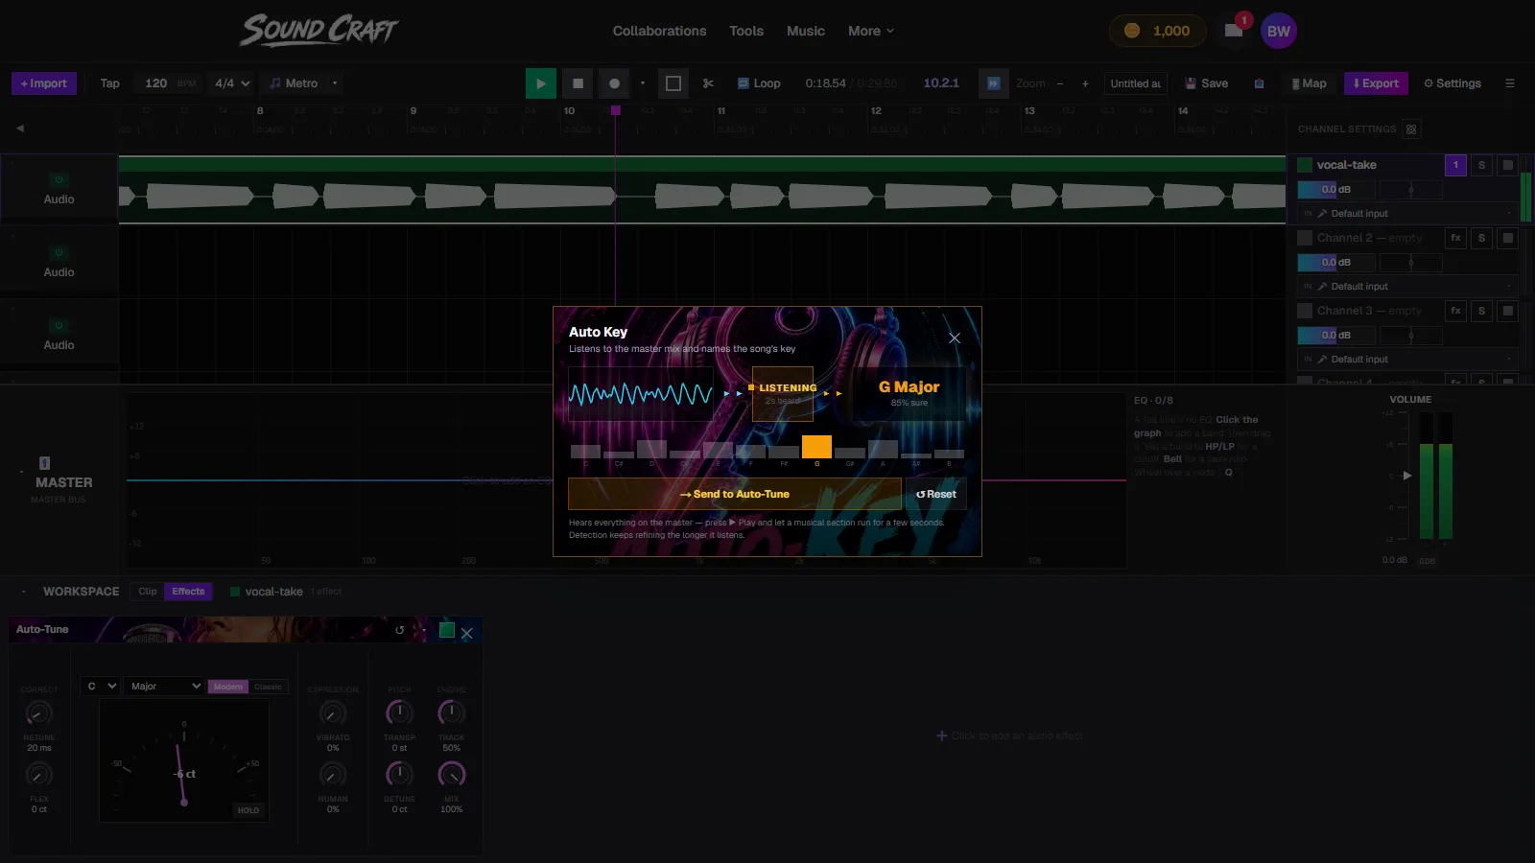Viewport: 1535px width, 863px height.
Task: Reset the Auto Key detection
Action: [936, 494]
